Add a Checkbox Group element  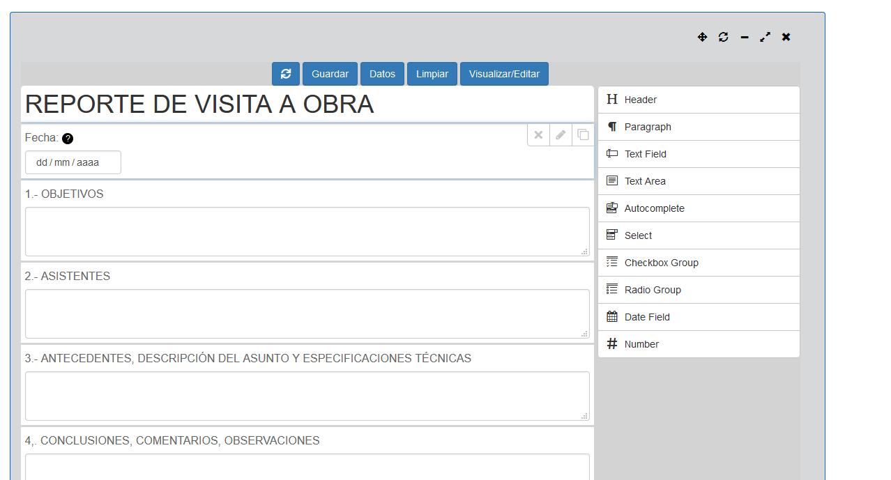tap(699, 263)
